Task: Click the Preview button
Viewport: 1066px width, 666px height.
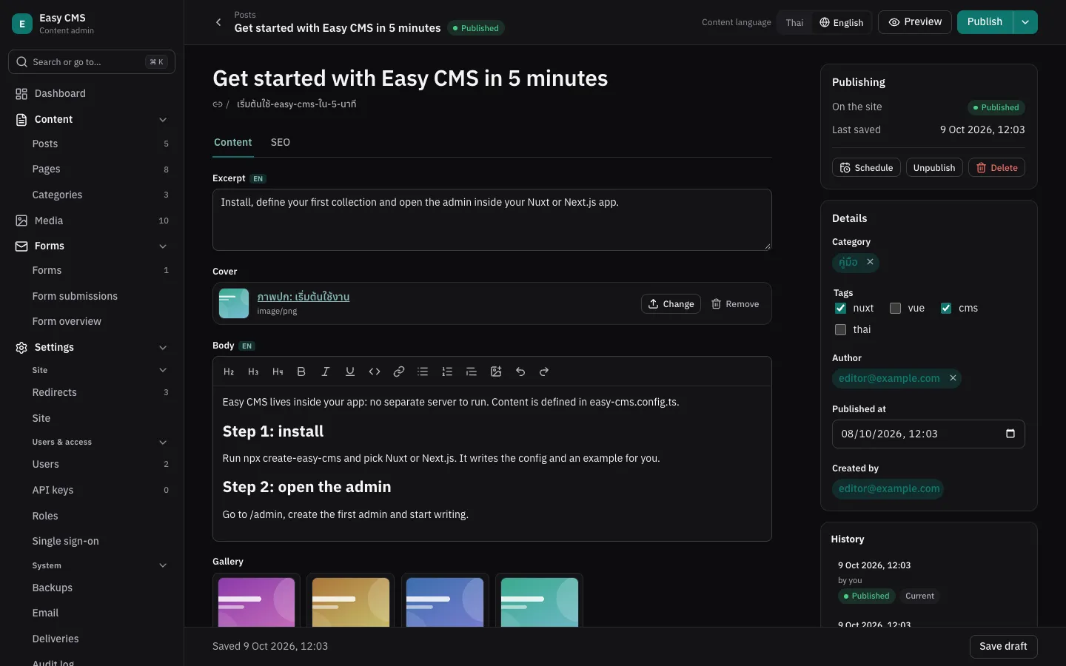Action: (915, 22)
